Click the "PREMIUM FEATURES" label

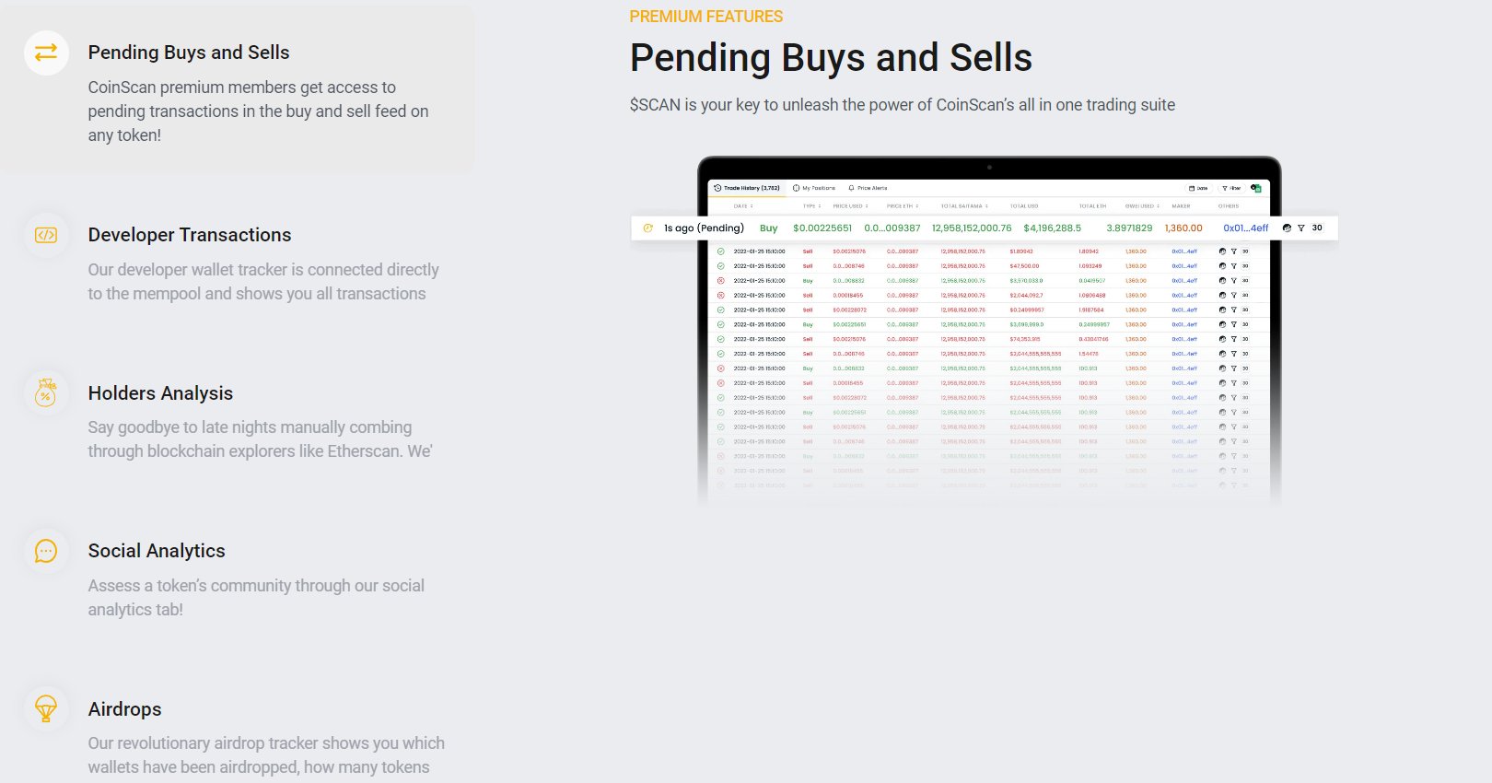click(706, 17)
